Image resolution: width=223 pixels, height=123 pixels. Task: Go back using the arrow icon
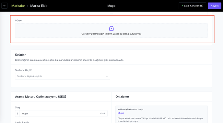tap(5, 6)
